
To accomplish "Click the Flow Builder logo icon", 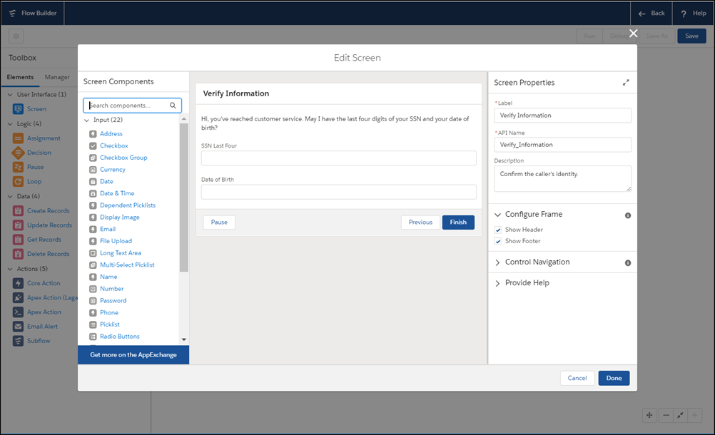I will pos(12,14).
